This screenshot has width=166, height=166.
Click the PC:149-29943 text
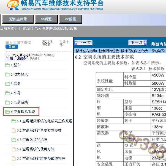pos(48,43)
